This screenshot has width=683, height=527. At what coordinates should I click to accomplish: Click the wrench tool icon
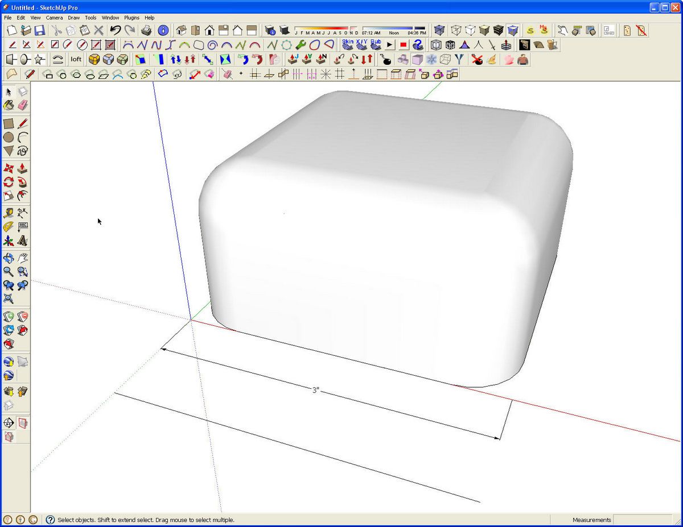point(301,44)
